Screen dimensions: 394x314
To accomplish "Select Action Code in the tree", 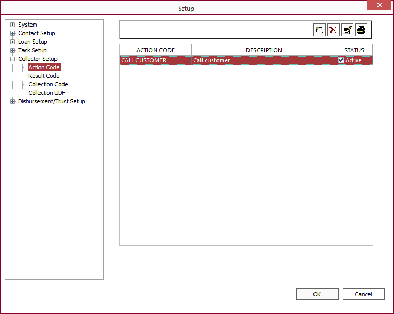I will coord(44,67).
